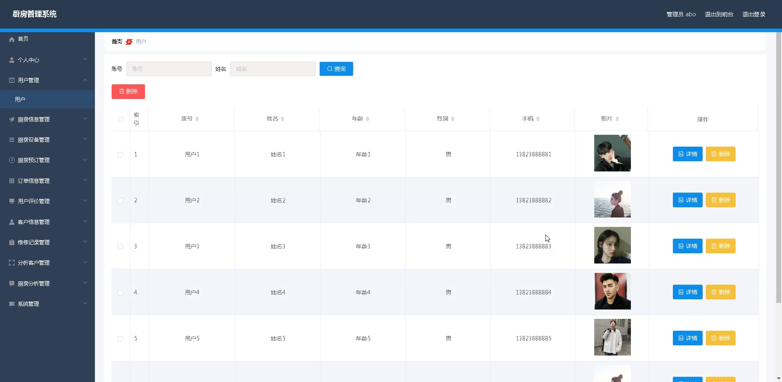The width and height of the screenshot is (782, 382).
Task: Click the list icon beside 厨房设备管理
Action: point(12,140)
